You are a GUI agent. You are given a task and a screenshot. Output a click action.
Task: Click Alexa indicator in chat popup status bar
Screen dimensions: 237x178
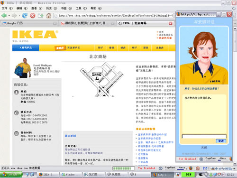222,159
